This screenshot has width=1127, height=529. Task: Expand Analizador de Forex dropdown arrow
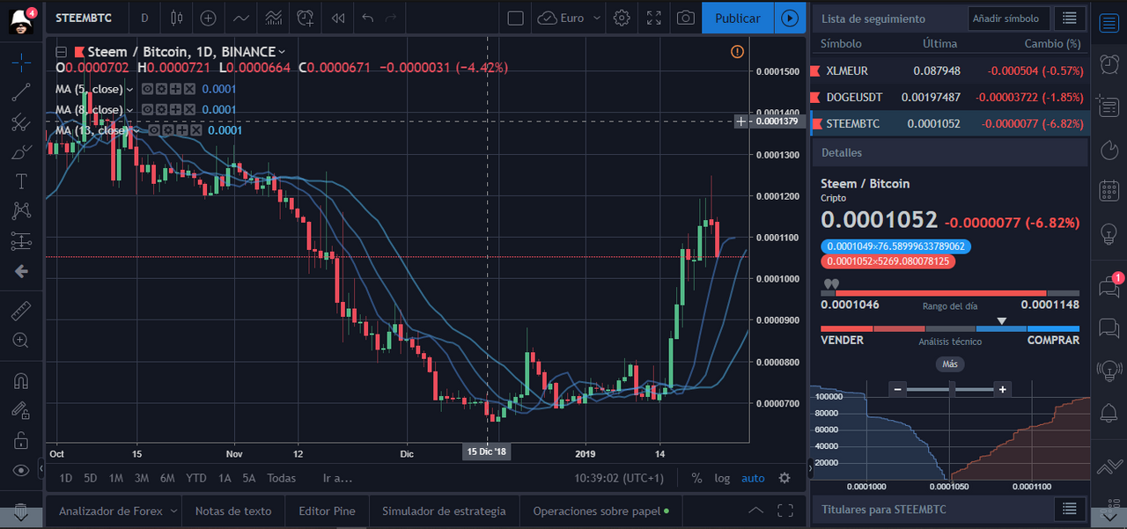173,511
